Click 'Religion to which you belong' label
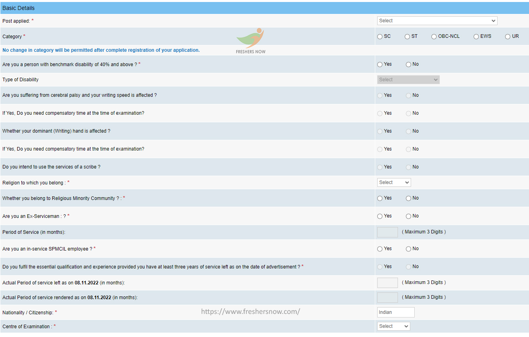 point(34,183)
